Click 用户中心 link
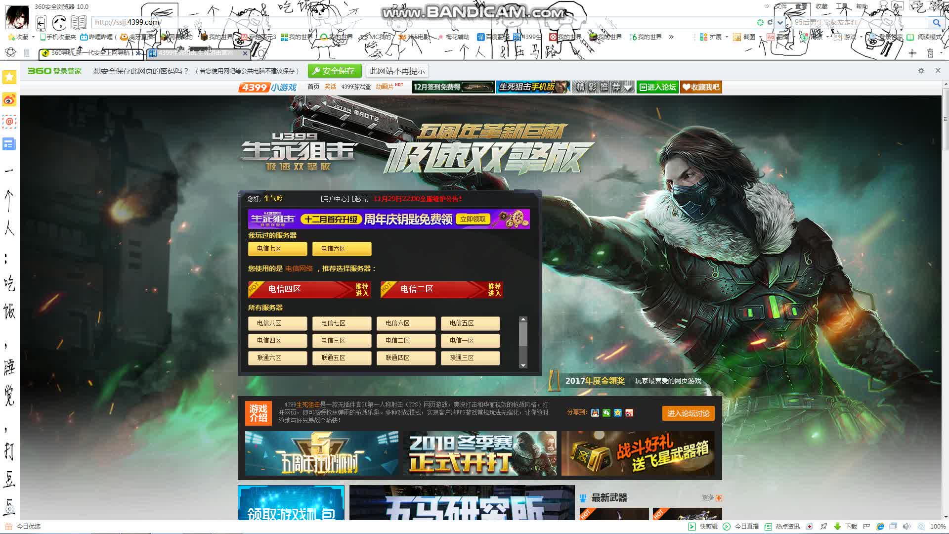 (x=335, y=199)
